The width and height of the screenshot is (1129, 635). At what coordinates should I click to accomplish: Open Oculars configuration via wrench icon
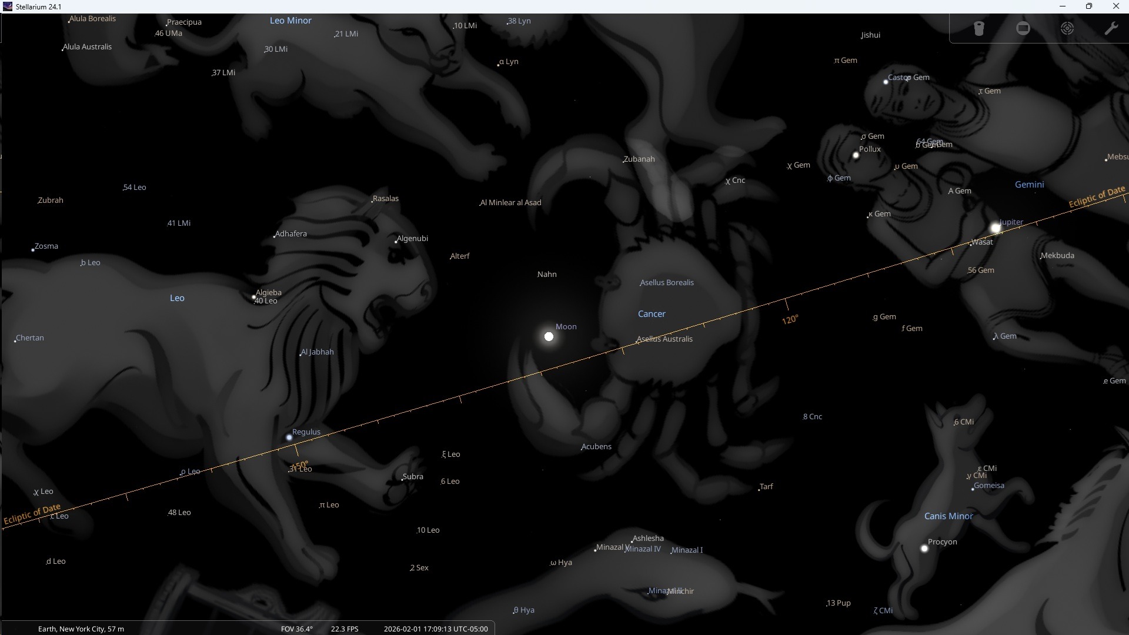point(1111,28)
